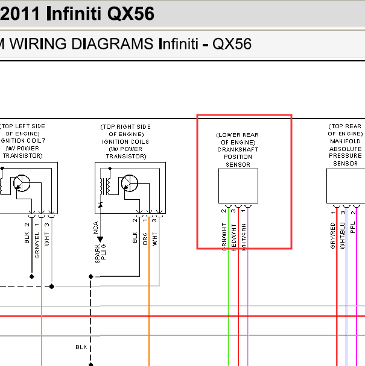
Task: Click the 'GRN/YEL' wire label on Coil 7
Action: (x=37, y=245)
